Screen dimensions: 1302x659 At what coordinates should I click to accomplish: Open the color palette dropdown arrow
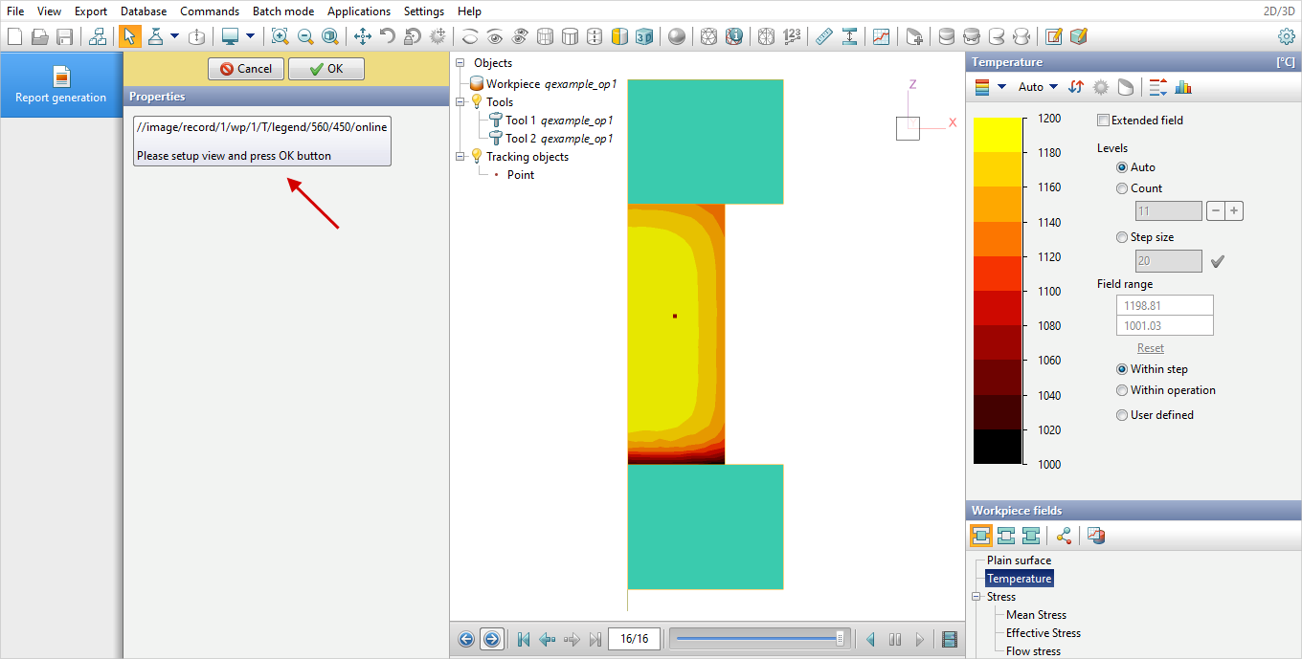[1001, 87]
